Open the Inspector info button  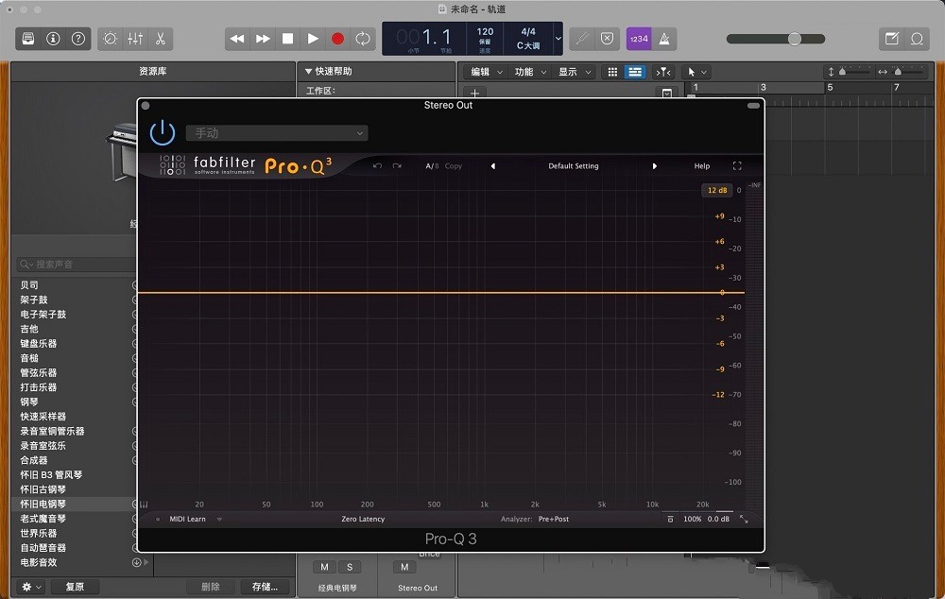(x=53, y=39)
